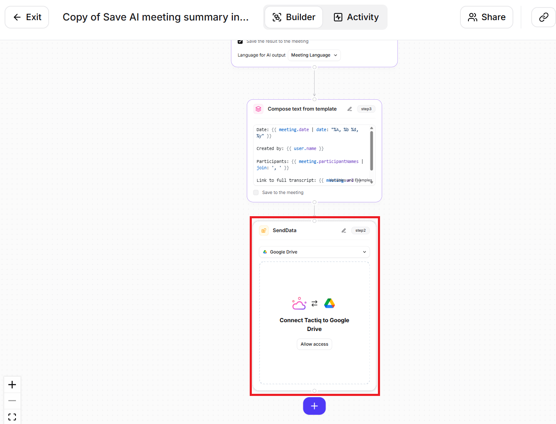Open the Google Drive destination dropdown
The width and height of the screenshot is (556, 424).
pos(314,252)
